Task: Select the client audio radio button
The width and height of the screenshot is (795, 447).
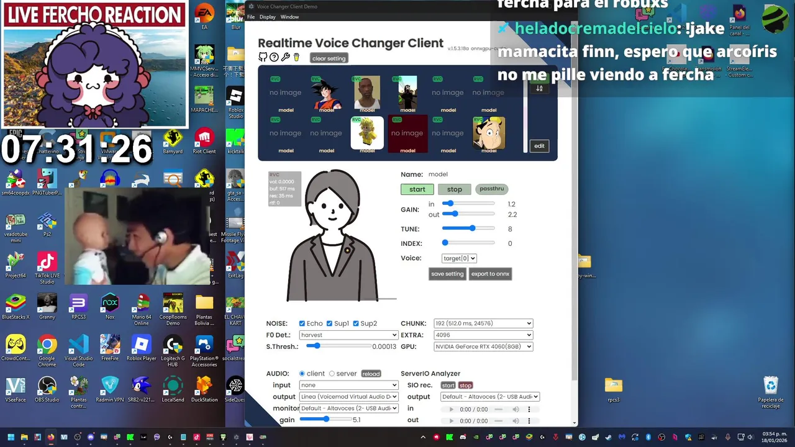Action: click(x=302, y=374)
